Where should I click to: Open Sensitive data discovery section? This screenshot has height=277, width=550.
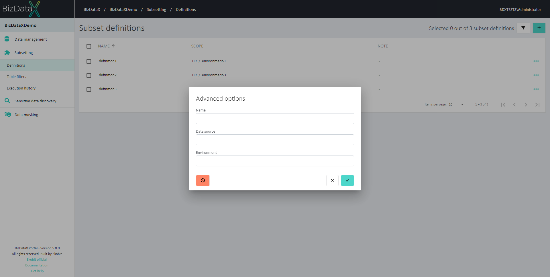37,101
